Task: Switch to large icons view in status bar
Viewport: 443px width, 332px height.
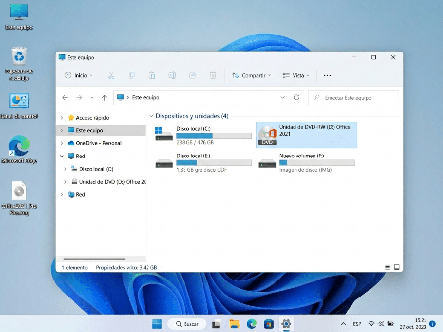Action: pyautogui.click(x=397, y=267)
